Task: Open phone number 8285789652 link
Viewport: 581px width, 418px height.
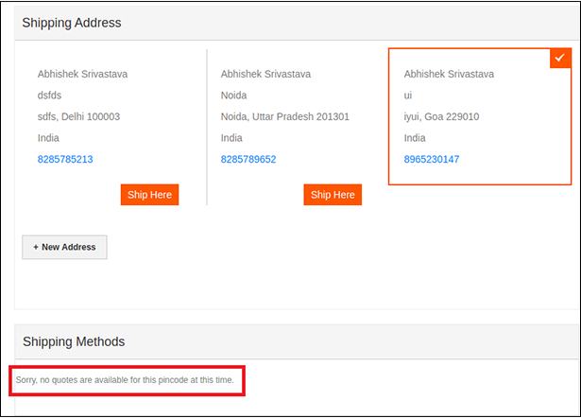Action: [x=248, y=160]
